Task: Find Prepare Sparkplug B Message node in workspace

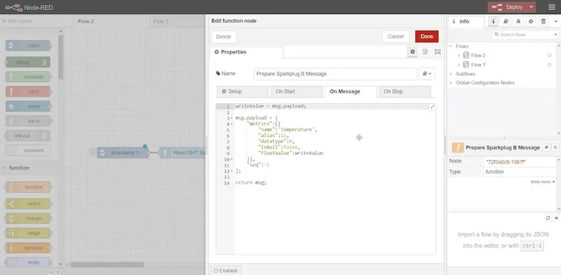Action: click(555, 147)
